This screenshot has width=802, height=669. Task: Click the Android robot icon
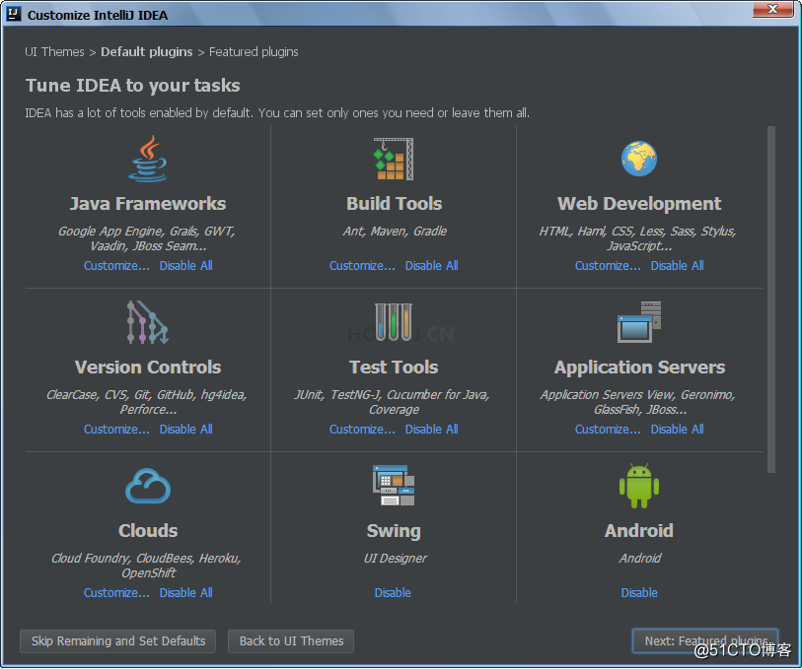click(x=639, y=486)
